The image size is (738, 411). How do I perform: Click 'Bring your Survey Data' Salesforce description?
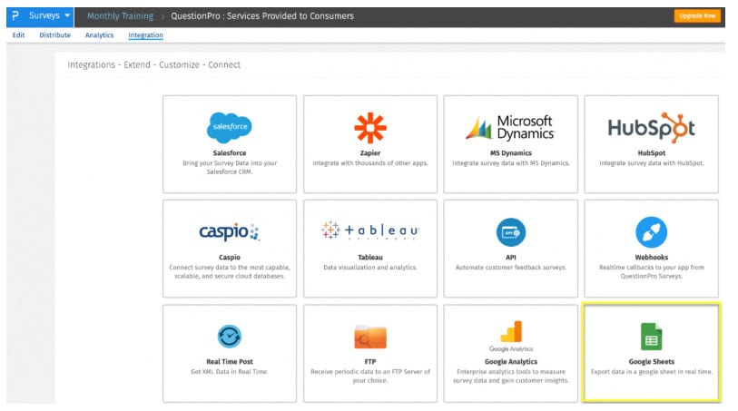(x=230, y=168)
